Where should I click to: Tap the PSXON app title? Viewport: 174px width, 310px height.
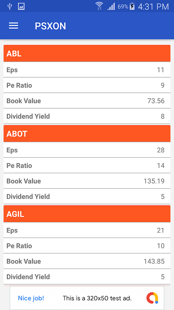50,26
